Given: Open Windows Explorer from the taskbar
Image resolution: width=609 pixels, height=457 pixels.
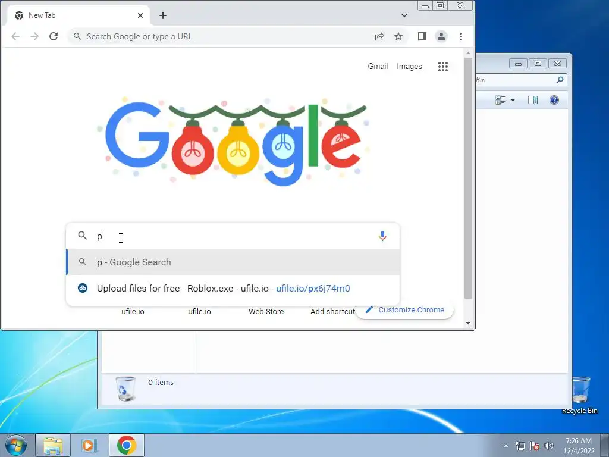Looking at the screenshot, I should [53, 445].
